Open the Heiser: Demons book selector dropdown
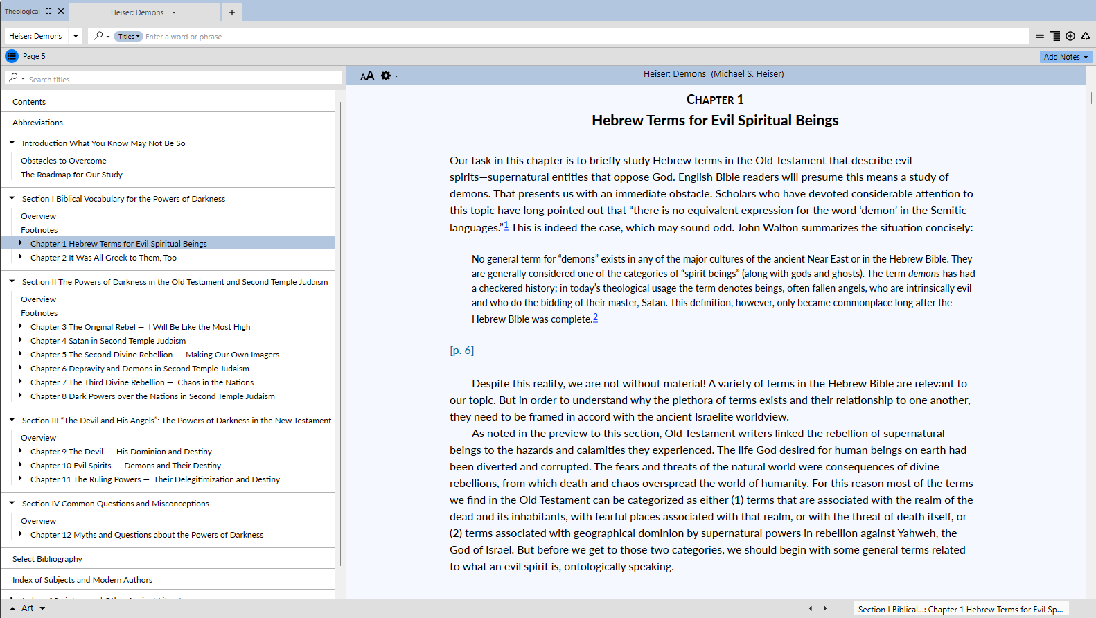The width and height of the screenshot is (1096, 618). click(x=76, y=36)
